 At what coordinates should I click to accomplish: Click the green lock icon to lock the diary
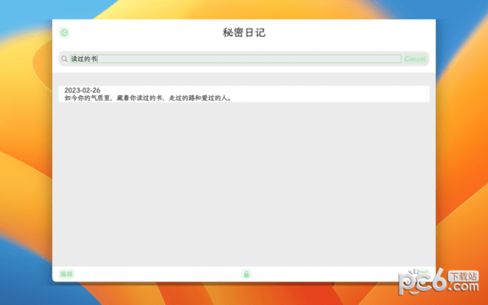coord(246,274)
